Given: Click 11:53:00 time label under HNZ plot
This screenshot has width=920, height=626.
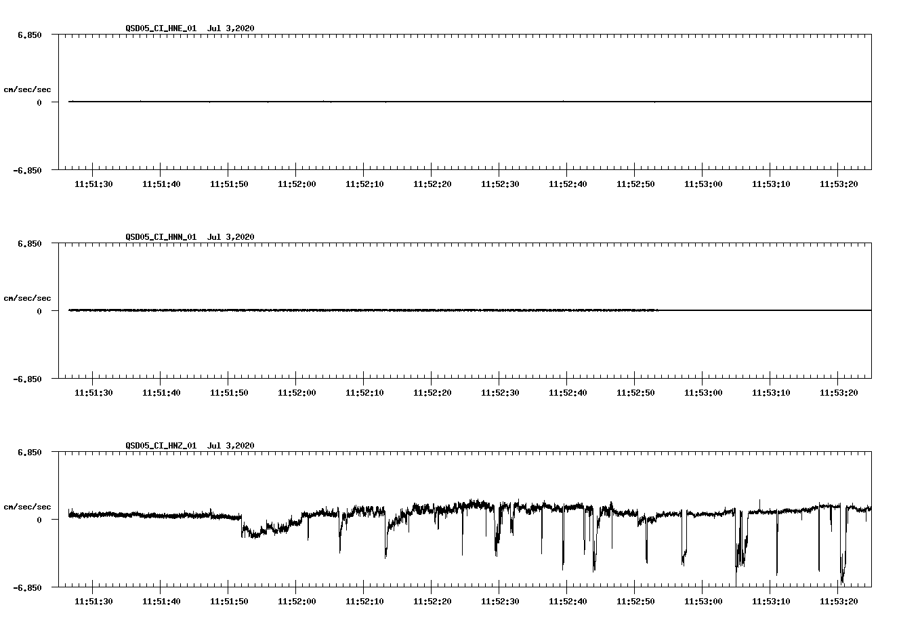Looking at the screenshot, I should point(703,602).
